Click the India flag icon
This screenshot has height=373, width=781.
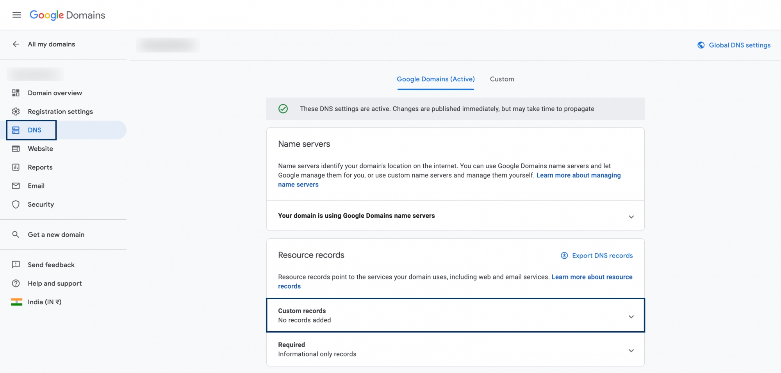(16, 302)
